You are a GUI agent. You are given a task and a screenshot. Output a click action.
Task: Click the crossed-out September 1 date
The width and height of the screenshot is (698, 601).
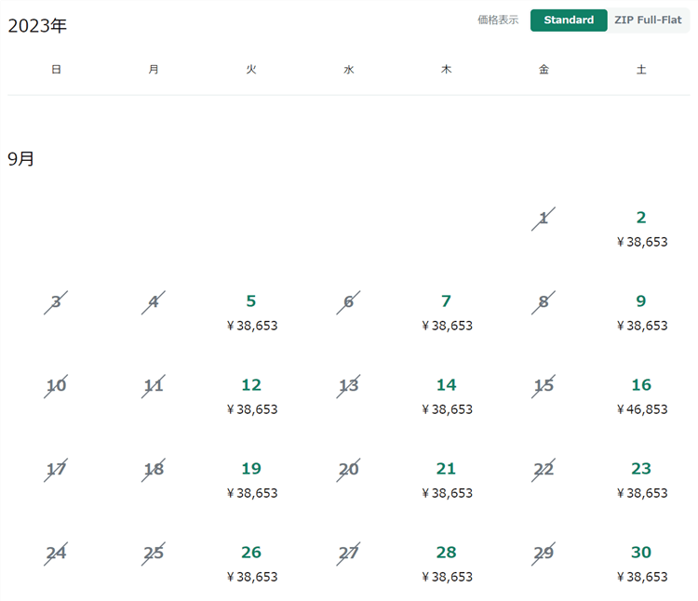pos(544,219)
